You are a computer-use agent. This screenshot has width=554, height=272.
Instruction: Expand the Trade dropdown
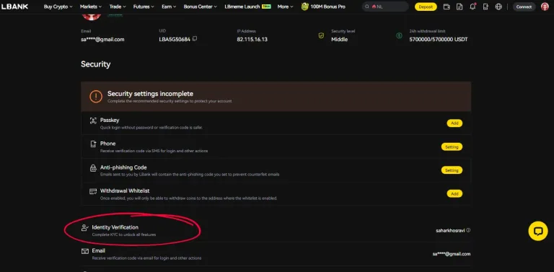pos(118,6)
